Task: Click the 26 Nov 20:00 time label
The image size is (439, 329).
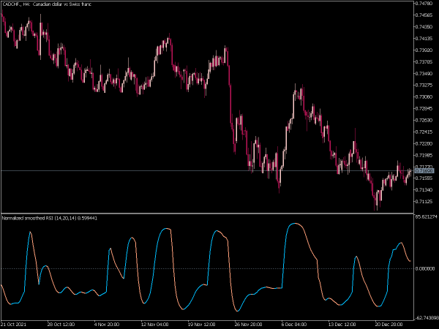Action: [x=248, y=324]
